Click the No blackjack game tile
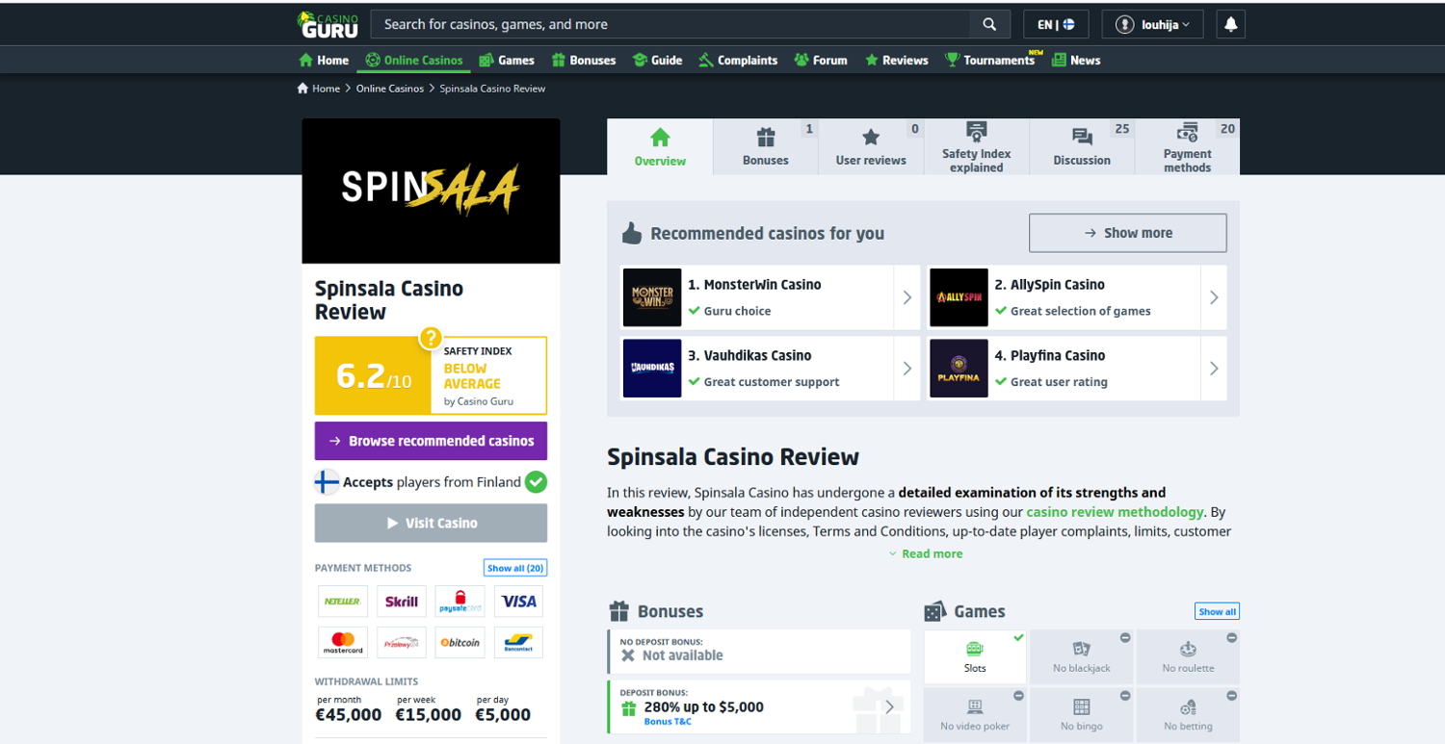Viewport: 1445px width, 744px height. click(1081, 656)
